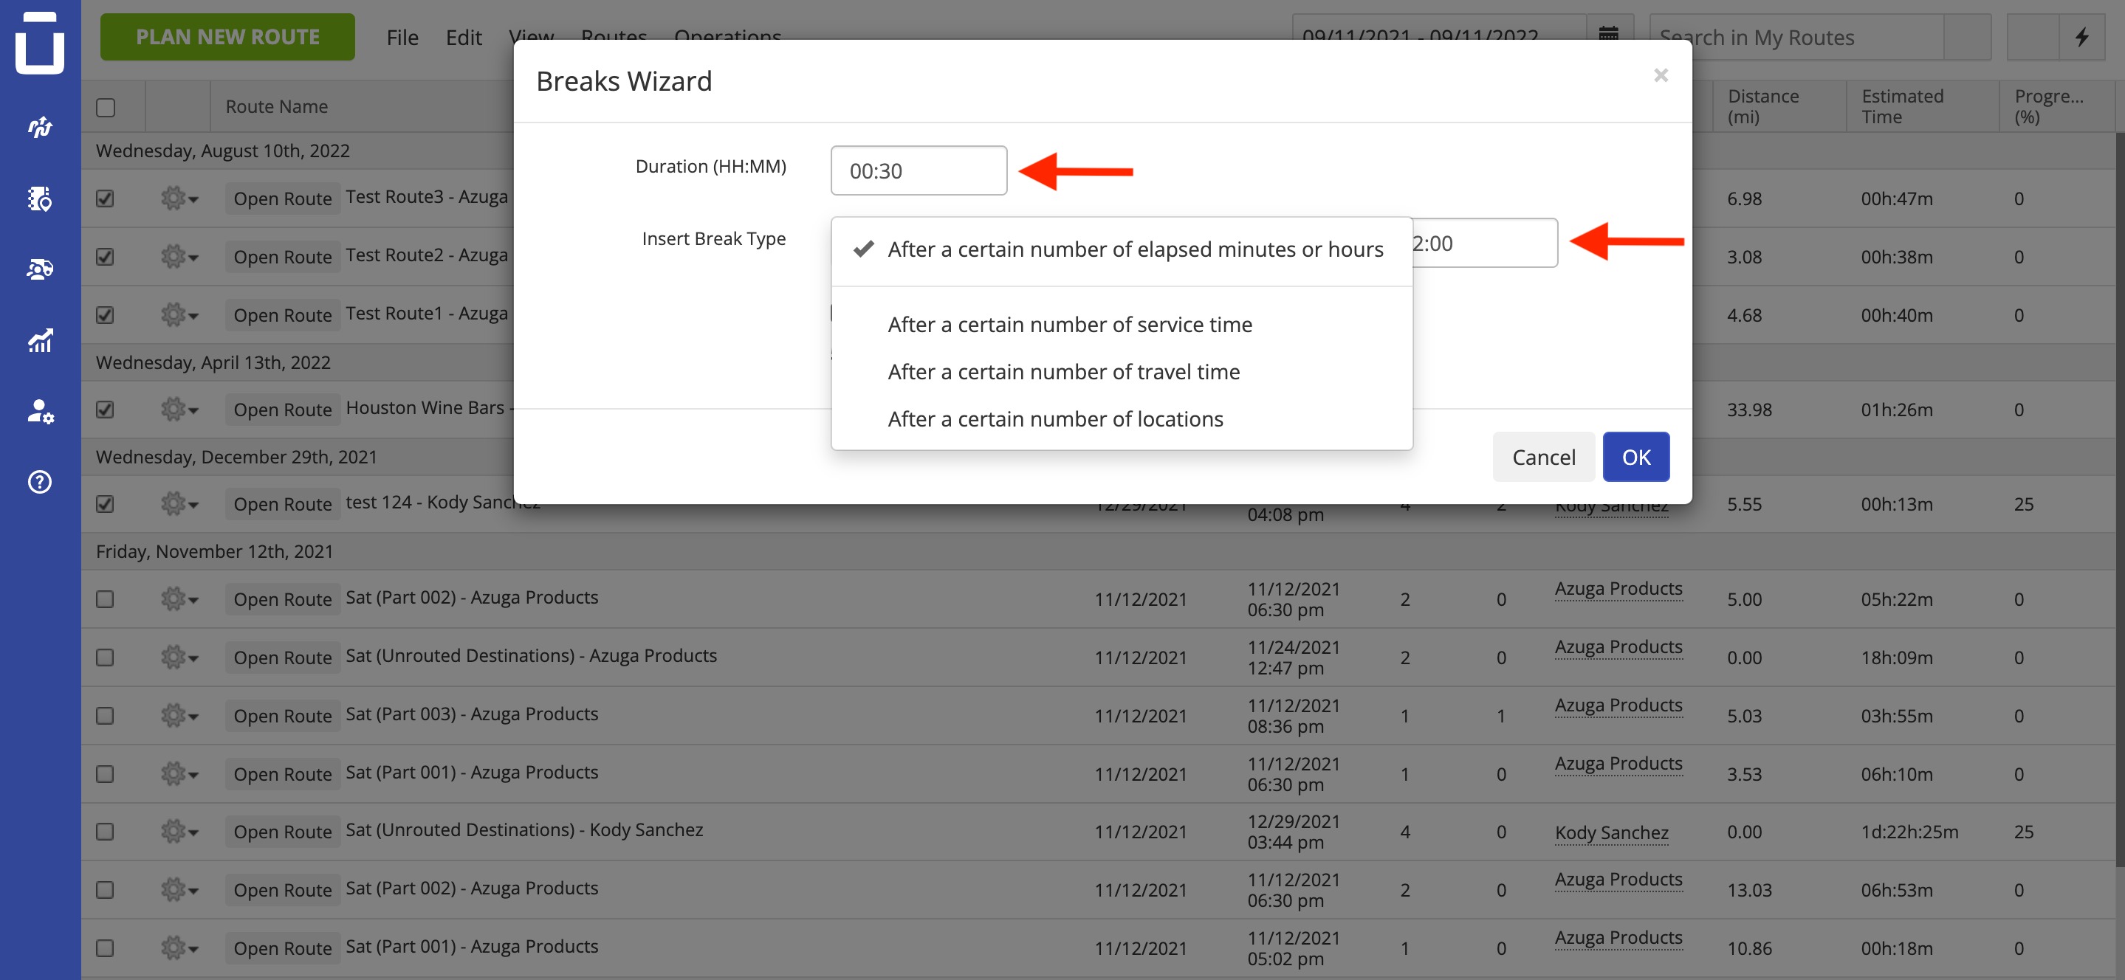2125x980 pixels.
Task: Click the date range field in the toolbar
Action: 1440,37
